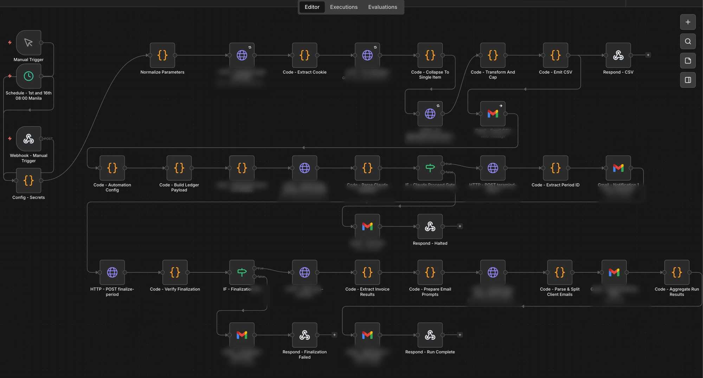Select the Gmail node left of Finalization Failed
This screenshot has height=378, width=703.
242,335
